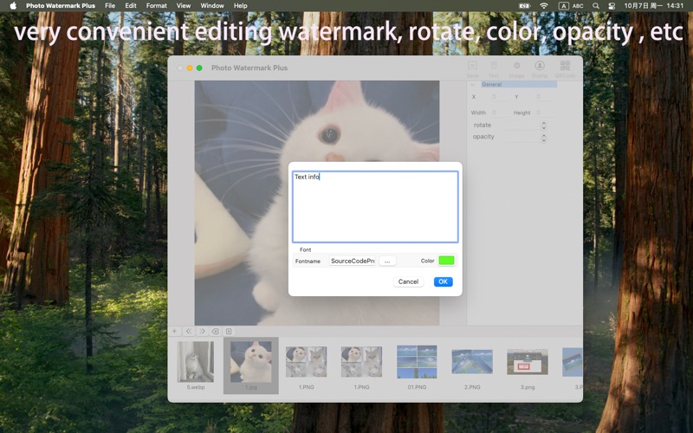Select the 2.PNG thumbnail
The image size is (693, 433).
pyautogui.click(x=472, y=362)
